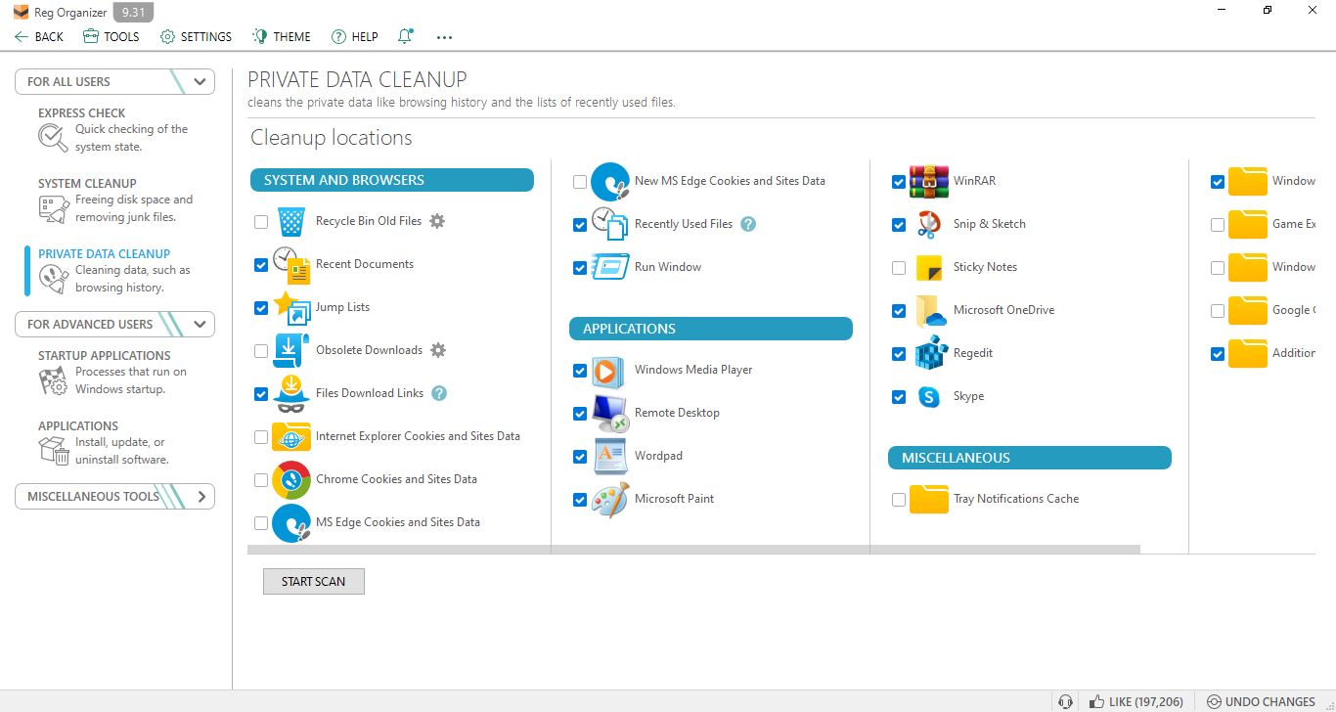Open the Tools menu
This screenshot has width=1336, height=712.
click(x=111, y=36)
